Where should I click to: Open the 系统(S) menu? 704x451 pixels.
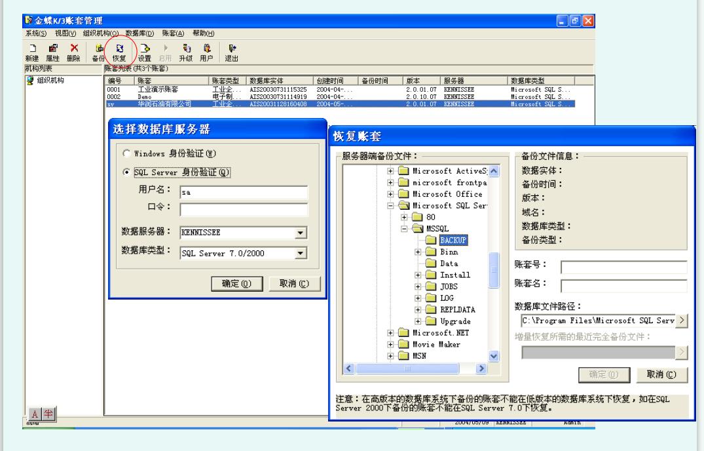click(x=36, y=33)
